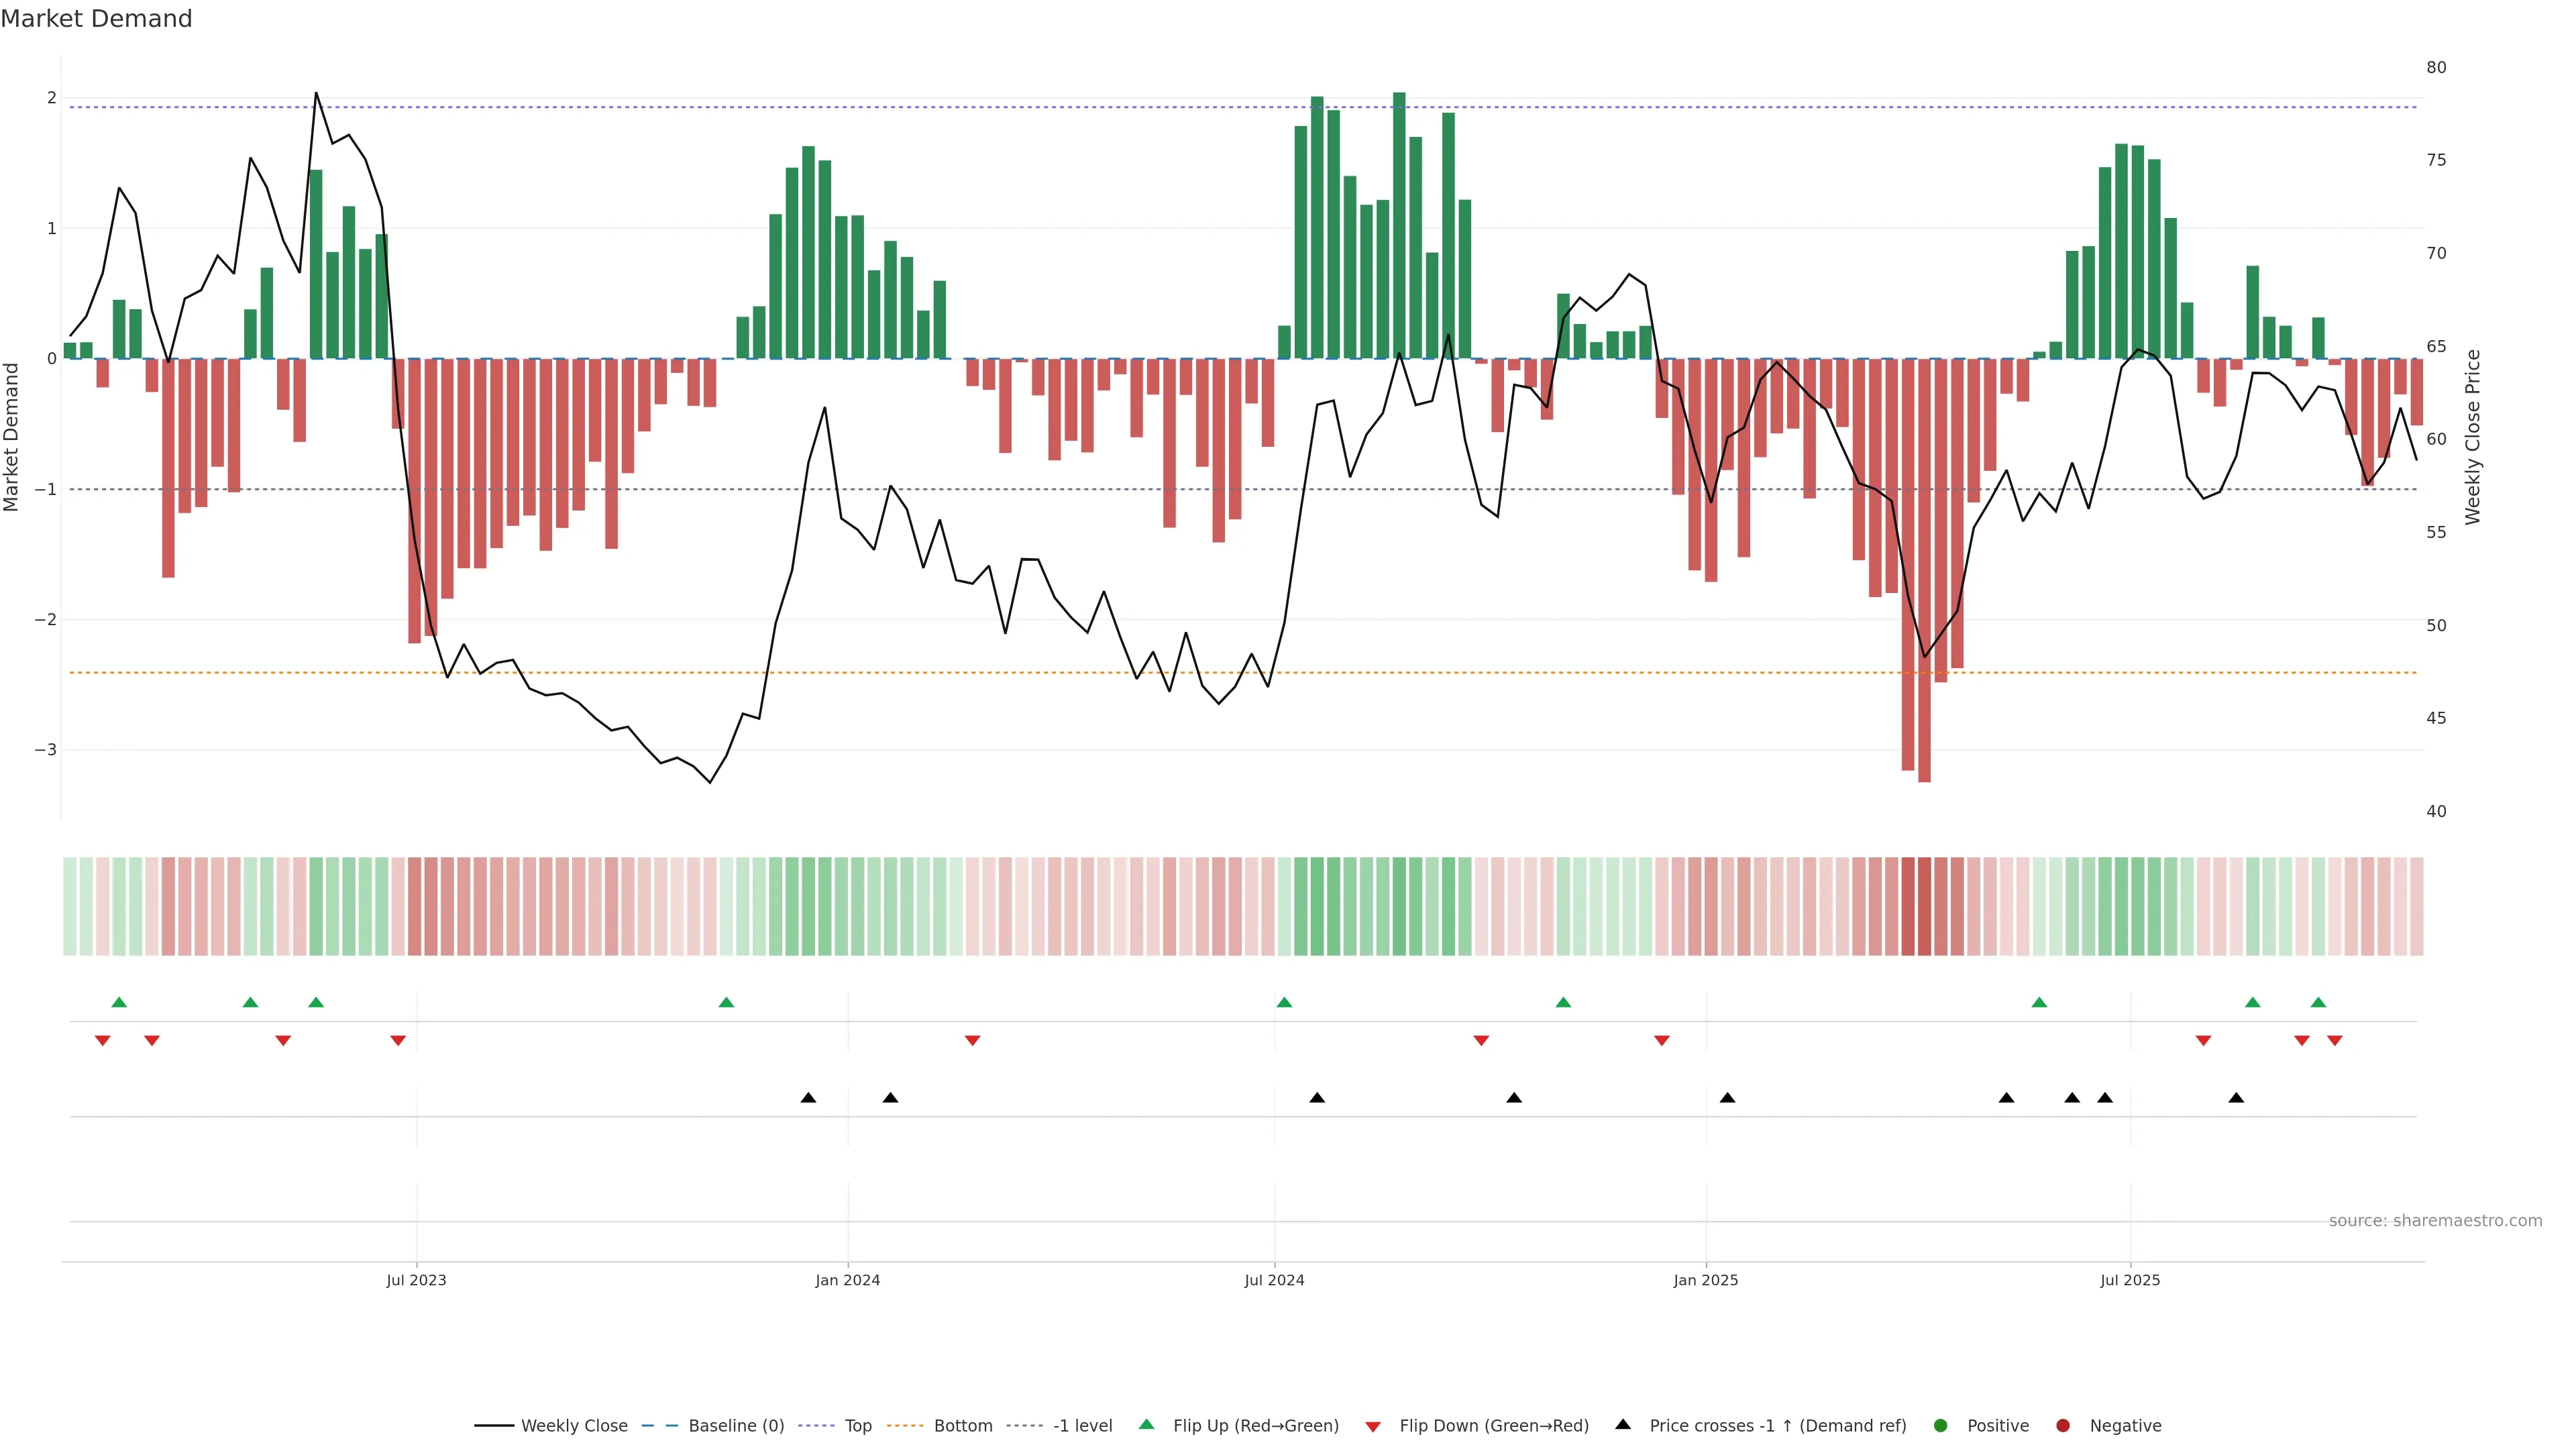Click the Jul 2025 x-axis label

(2130, 1280)
